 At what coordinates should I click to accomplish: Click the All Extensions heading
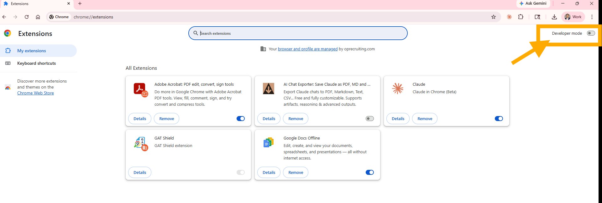tap(141, 68)
